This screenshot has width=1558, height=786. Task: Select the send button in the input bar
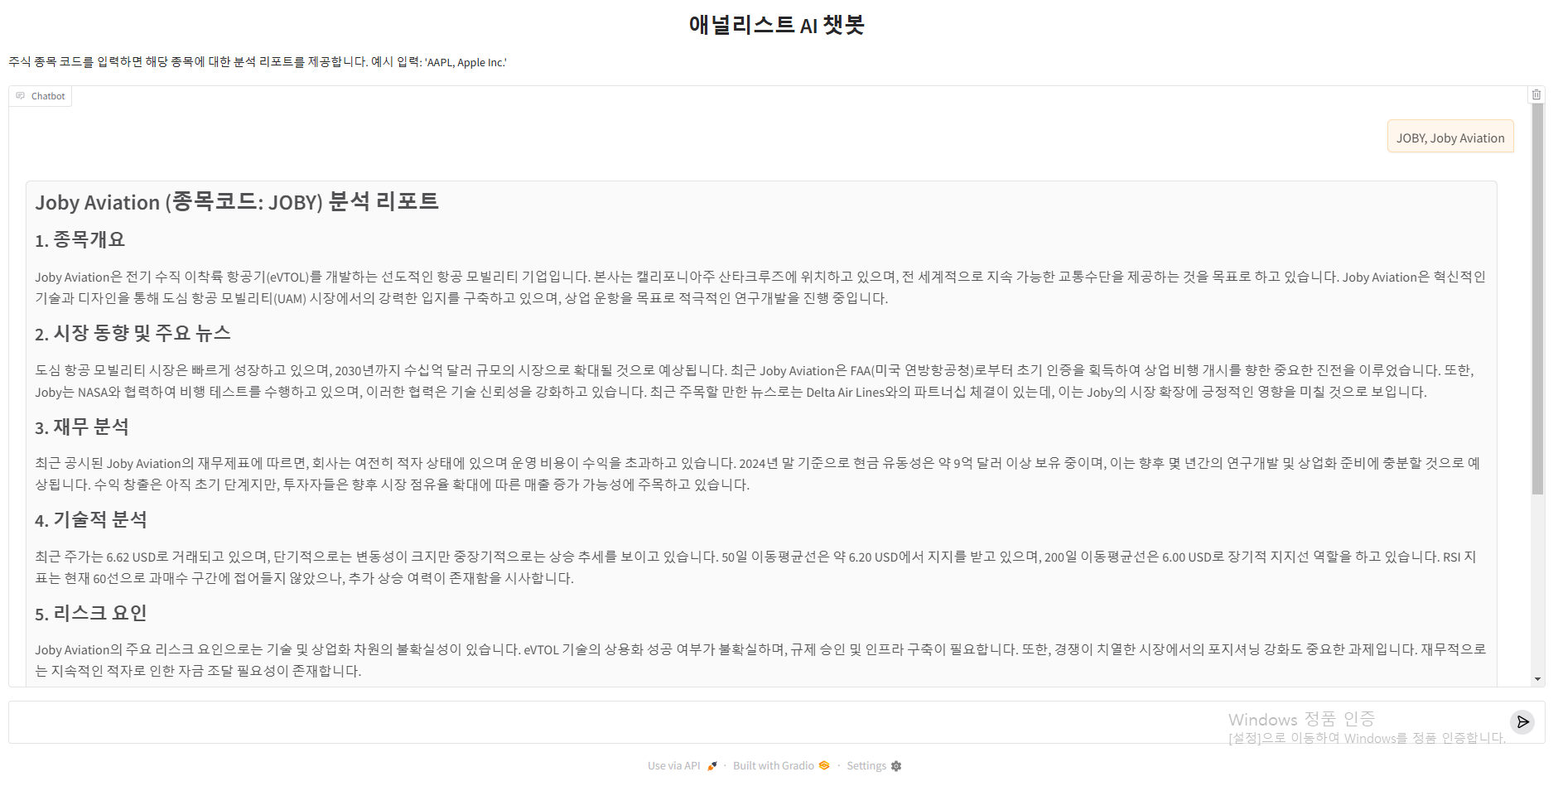(x=1522, y=721)
